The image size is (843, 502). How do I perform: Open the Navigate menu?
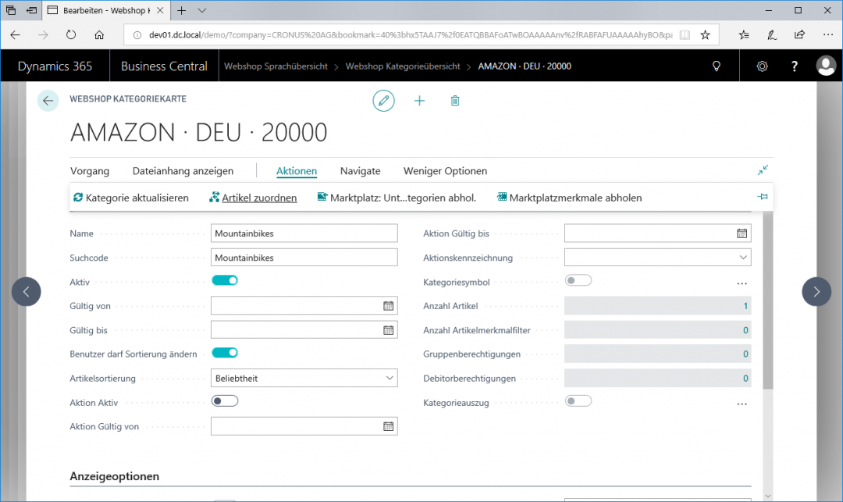tap(360, 171)
